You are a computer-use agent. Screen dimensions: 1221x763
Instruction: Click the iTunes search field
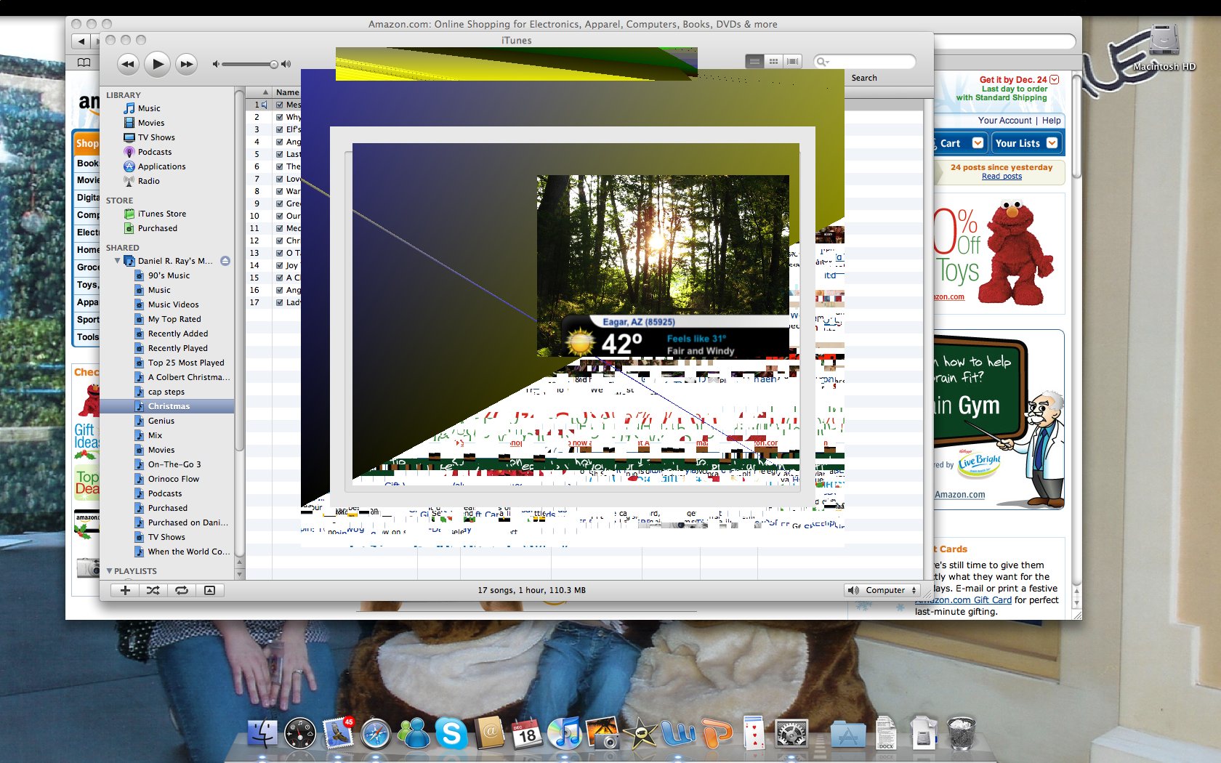864,62
